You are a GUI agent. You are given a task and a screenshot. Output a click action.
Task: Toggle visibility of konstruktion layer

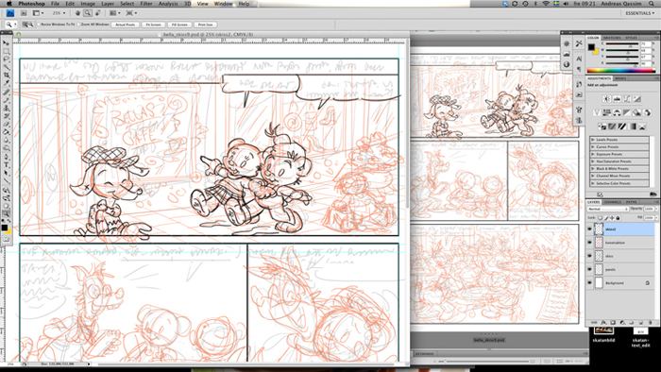coord(589,243)
